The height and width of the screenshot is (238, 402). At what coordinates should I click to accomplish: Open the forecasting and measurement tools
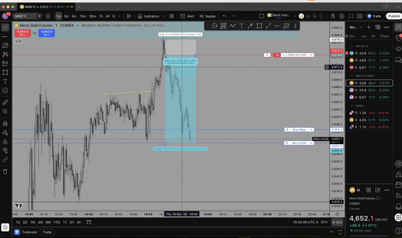tap(5, 63)
